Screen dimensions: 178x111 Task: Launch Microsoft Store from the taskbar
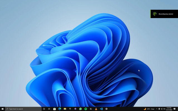click(55, 109)
